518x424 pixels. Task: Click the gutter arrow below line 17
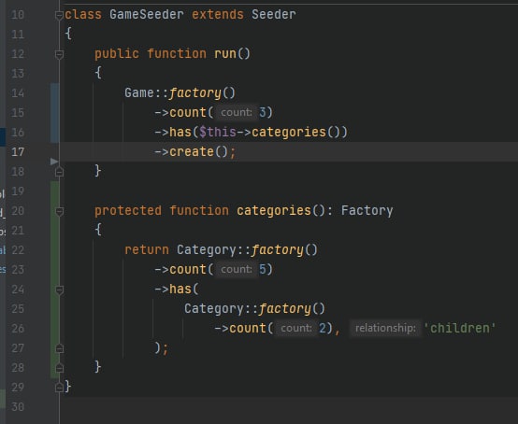coord(54,162)
